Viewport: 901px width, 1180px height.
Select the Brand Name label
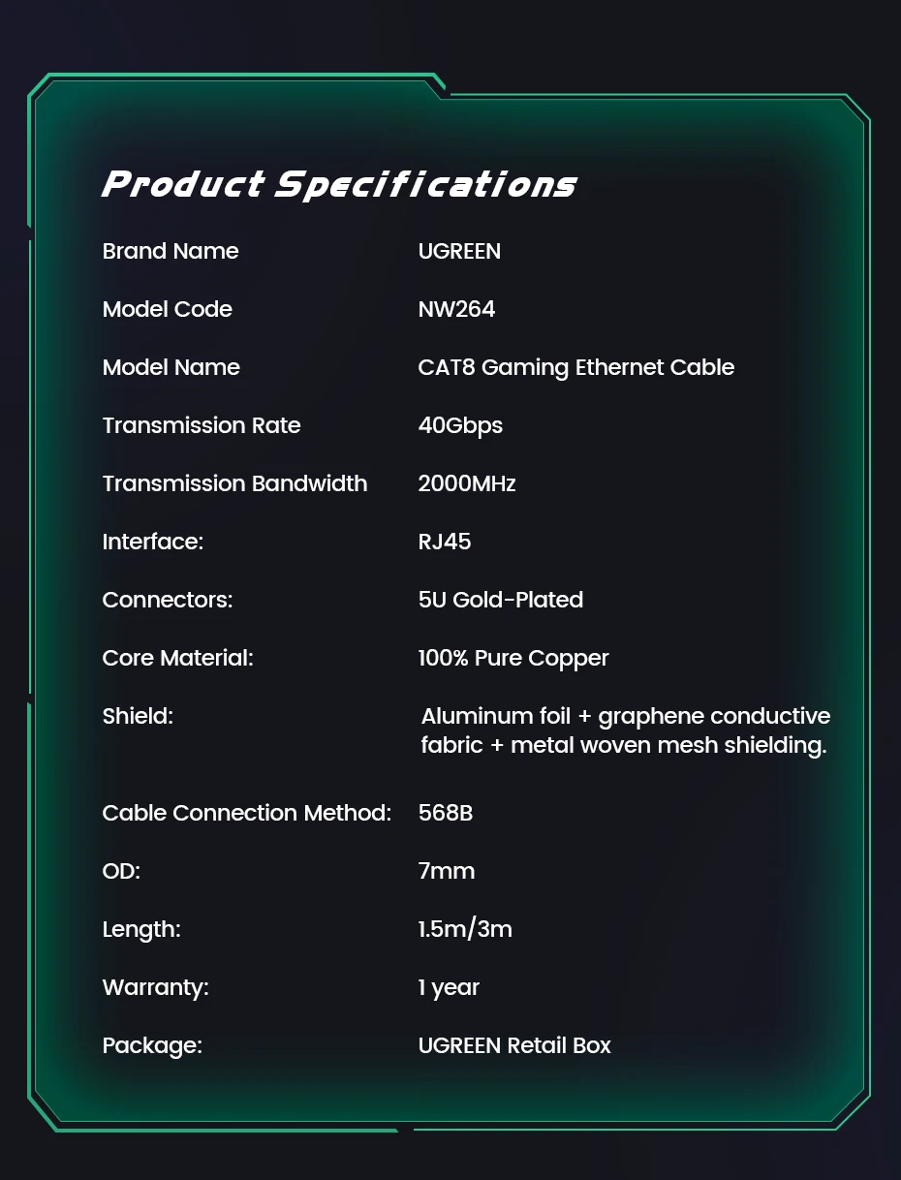171,251
